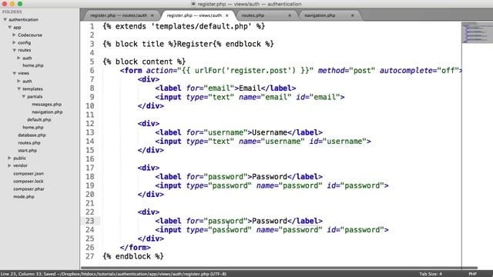
Task: Click 'Register' text on line 3
Action: (195, 44)
